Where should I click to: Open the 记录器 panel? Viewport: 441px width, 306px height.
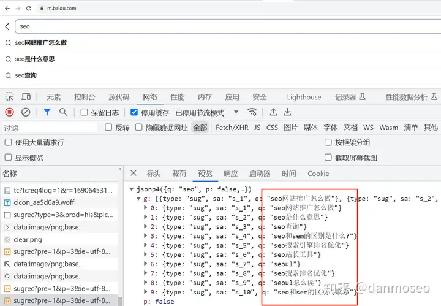tap(350, 97)
